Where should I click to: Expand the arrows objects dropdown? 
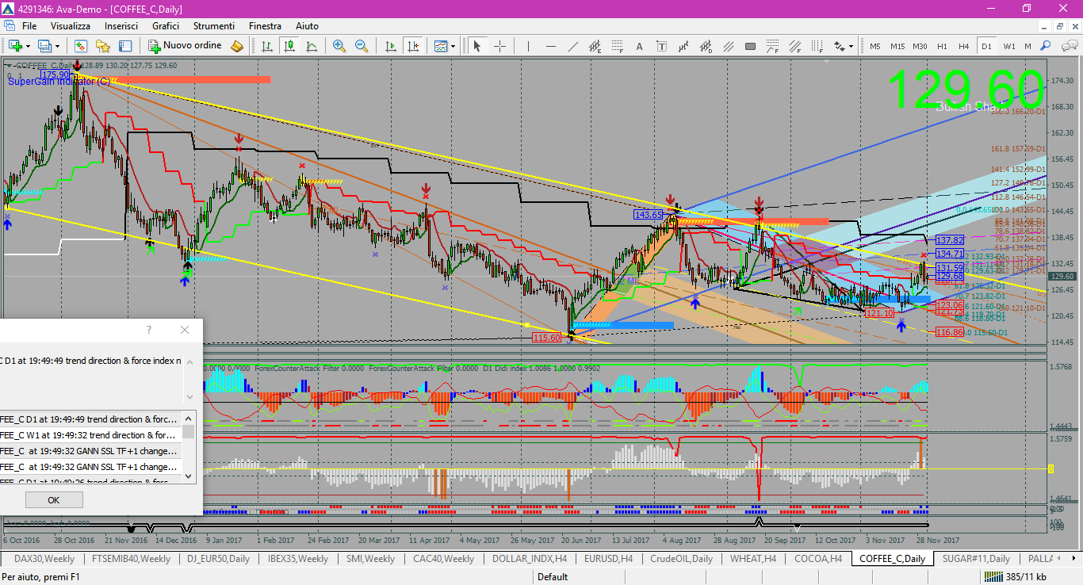pos(851,46)
